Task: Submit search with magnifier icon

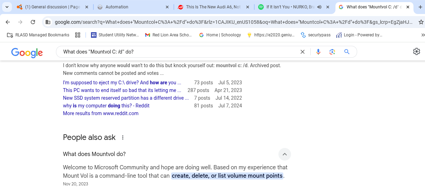Action: point(347,52)
